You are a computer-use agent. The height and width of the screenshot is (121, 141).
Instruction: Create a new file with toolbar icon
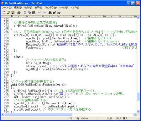(x=4, y=13)
